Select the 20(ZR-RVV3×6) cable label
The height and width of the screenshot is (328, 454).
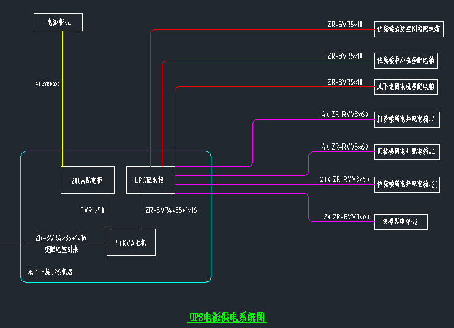click(344, 179)
